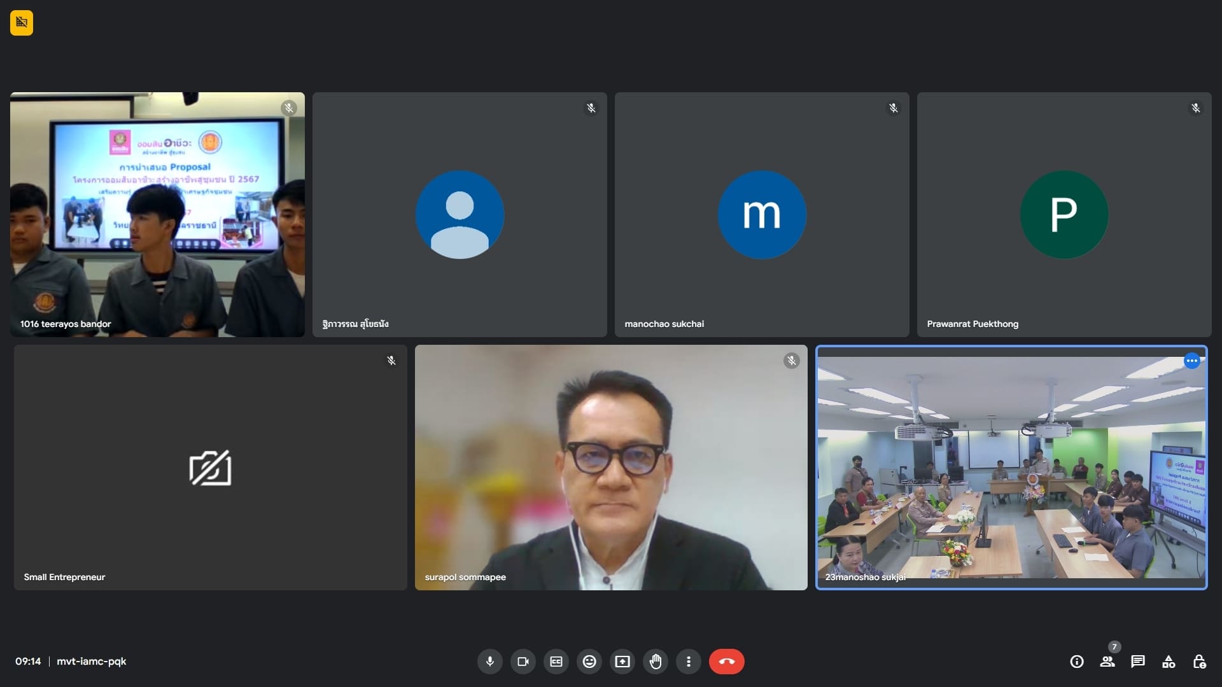
Task: Raise hand in the meeting
Action: [x=656, y=662]
